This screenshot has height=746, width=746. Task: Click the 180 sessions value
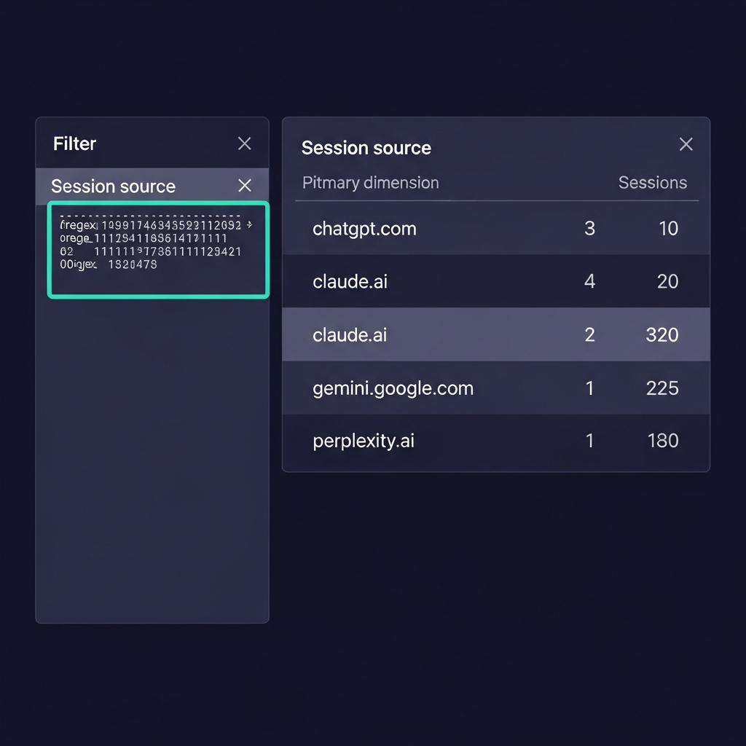(663, 441)
